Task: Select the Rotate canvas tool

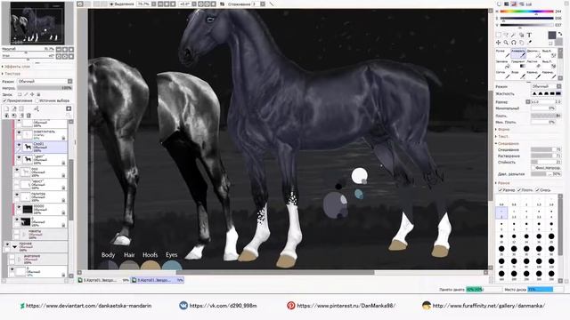Action: point(514,43)
